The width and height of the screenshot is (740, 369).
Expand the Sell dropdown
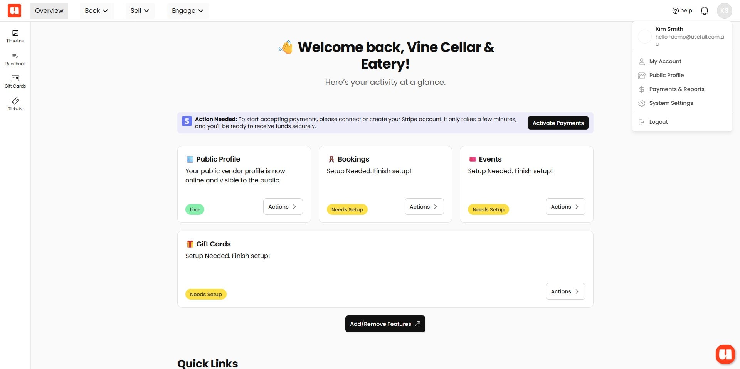[x=140, y=10]
